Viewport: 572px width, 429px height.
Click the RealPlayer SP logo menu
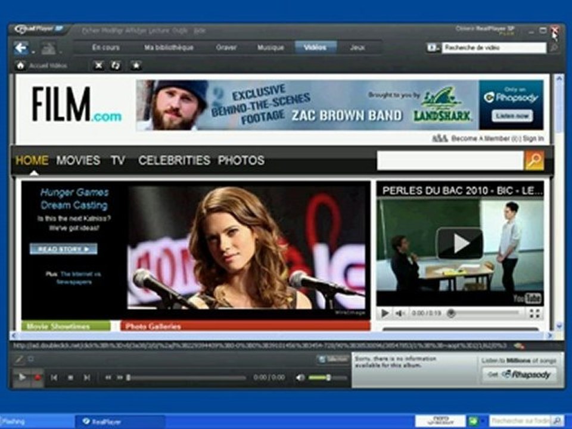[x=39, y=29]
